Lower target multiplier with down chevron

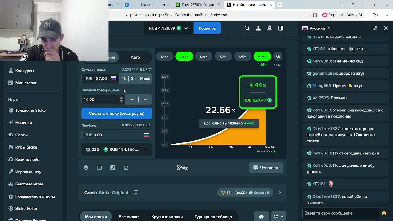pos(132,99)
